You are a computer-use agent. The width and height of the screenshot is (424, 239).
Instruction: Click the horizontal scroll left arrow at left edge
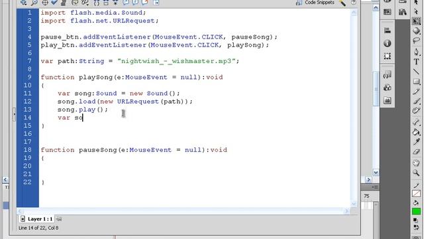[5, 180]
